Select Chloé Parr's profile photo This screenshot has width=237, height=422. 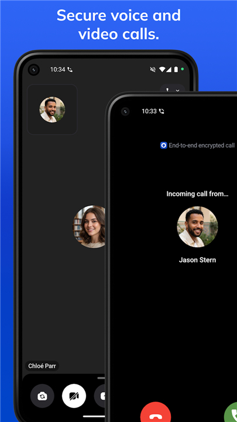tap(90, 227)
